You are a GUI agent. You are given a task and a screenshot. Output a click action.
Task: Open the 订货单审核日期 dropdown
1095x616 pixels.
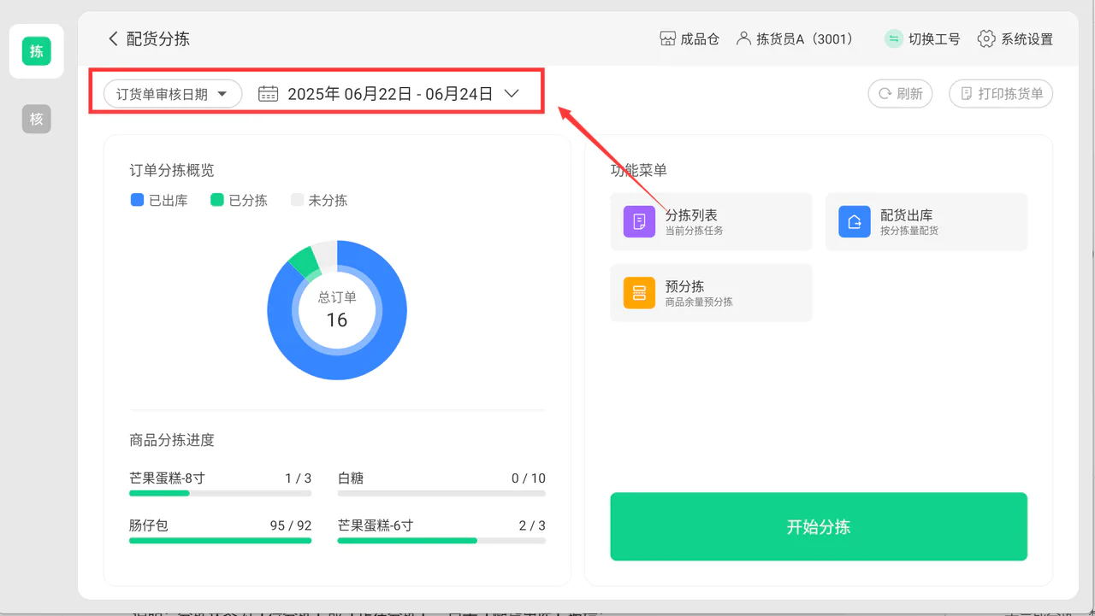tap(173, 94)
